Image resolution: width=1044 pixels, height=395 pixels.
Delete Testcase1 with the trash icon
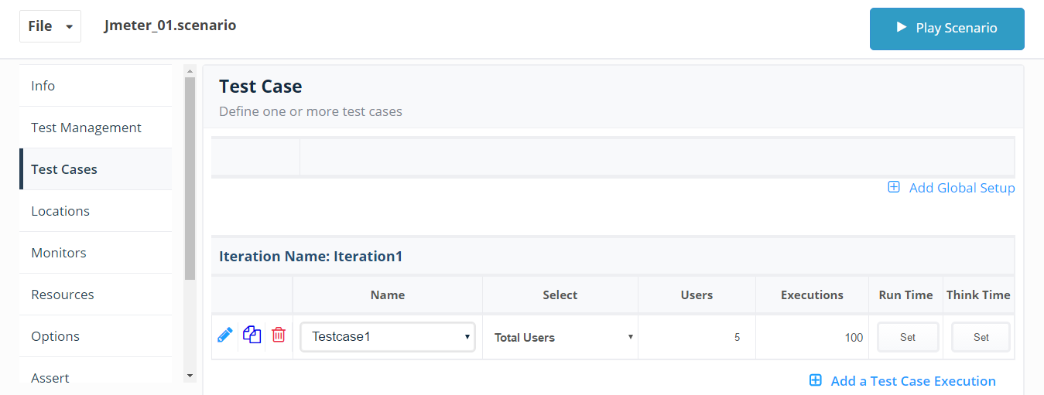279,335
